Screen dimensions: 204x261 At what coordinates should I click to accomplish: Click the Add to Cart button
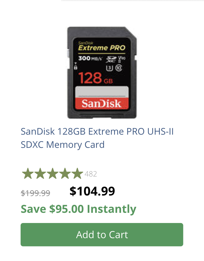click(x=102, y=235)
